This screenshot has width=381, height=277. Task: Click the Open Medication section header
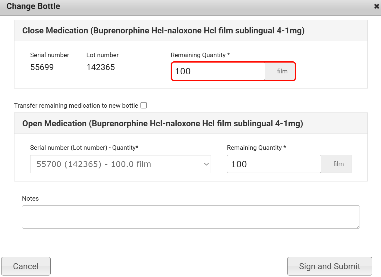coord(162,124)
